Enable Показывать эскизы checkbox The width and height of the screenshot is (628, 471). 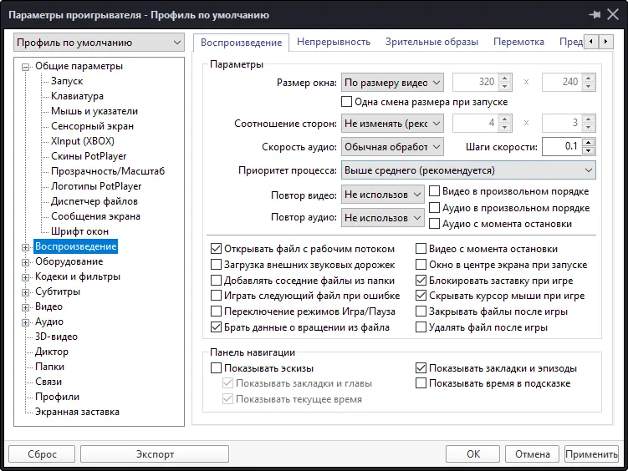pyautogui.click(x=217, y=367)
